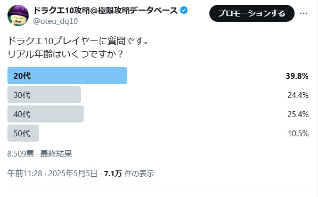Select the 30代 poll result bar
The height and width of the screenshot is (197, 318).
coord(44,95)
